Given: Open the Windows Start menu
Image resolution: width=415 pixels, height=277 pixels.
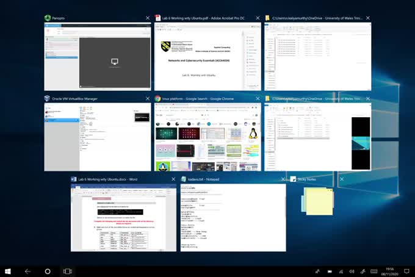Looking at the screenshot, I should 8,271.
